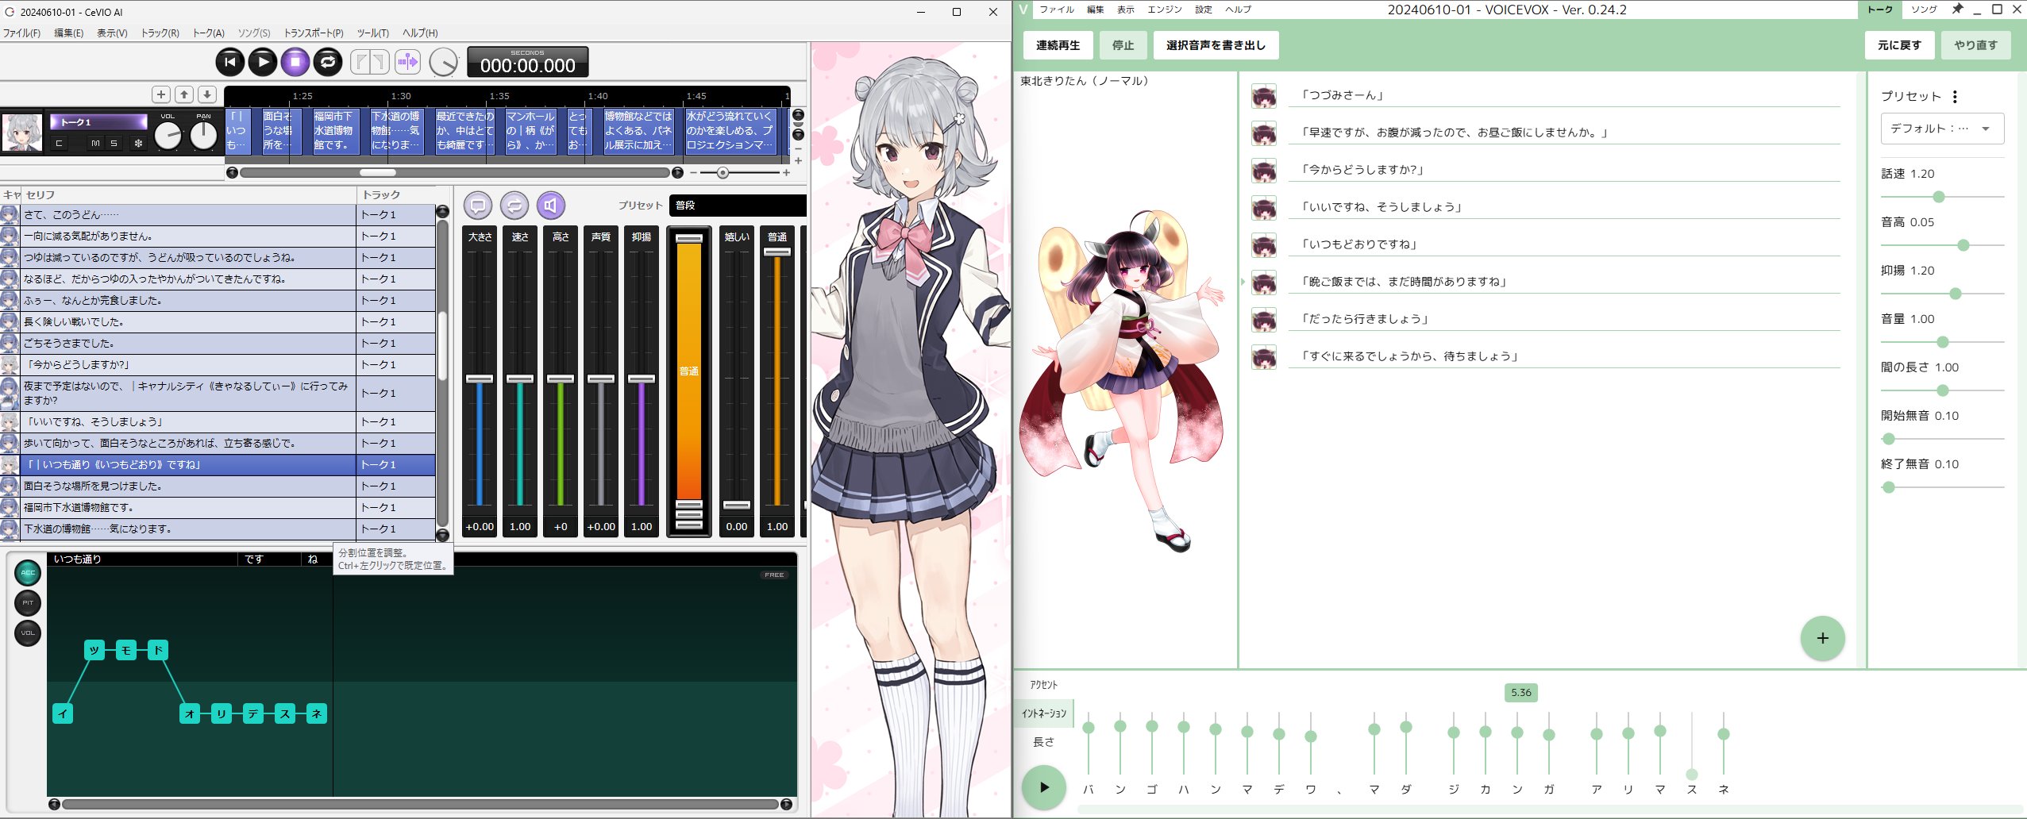Click the repeat-arrows icon above the CeVIO sliders
This screenshot has height=819, width=2027.
click(x=514, y=206)
